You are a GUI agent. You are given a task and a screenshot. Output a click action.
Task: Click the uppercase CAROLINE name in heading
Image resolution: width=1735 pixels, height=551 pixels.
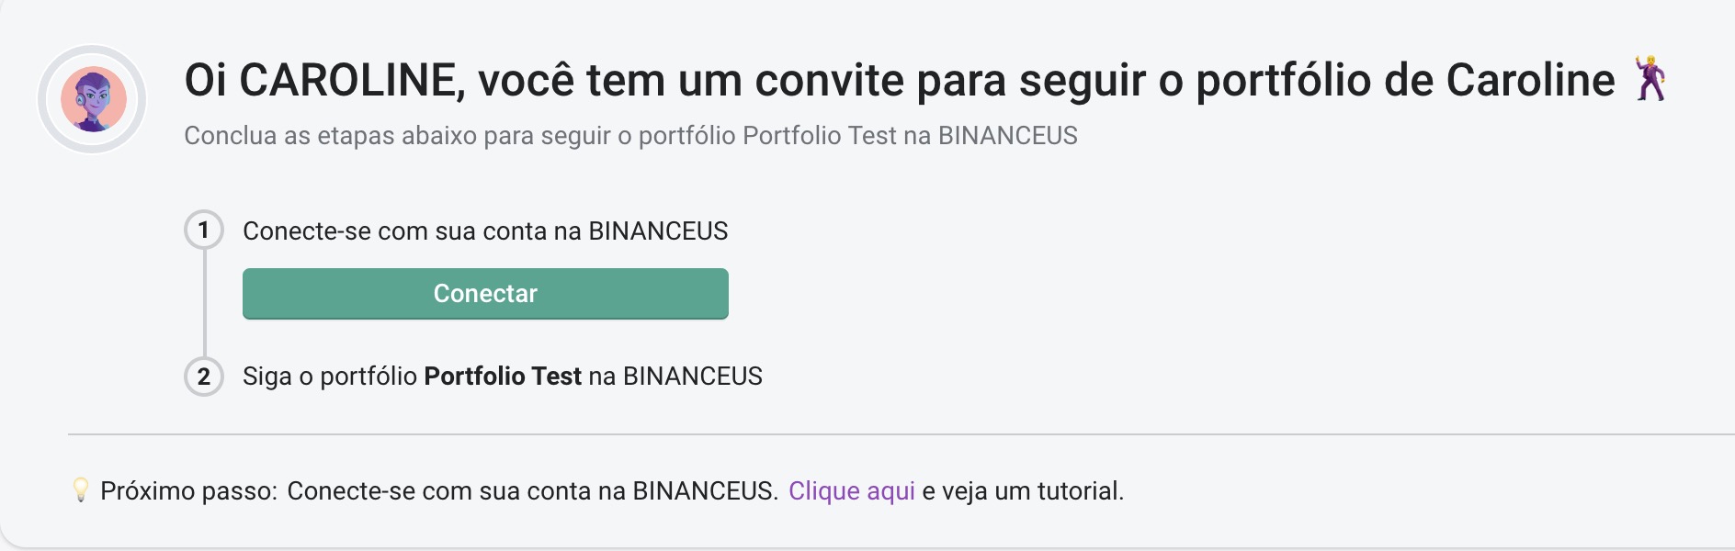(351, 81)
